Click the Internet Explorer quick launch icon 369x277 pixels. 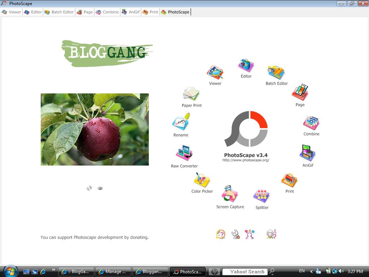(x=43, y=272)
